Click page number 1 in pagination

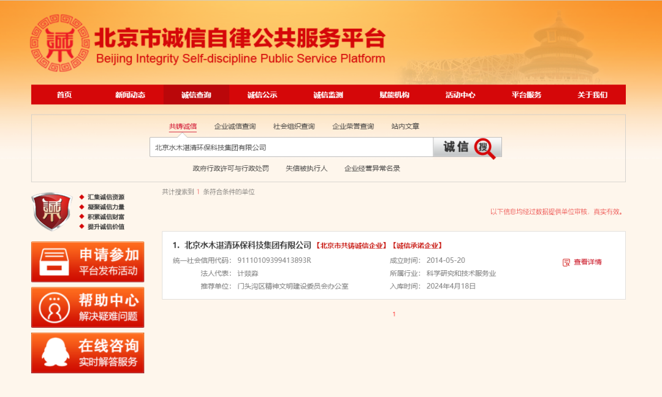click(394, 314)
